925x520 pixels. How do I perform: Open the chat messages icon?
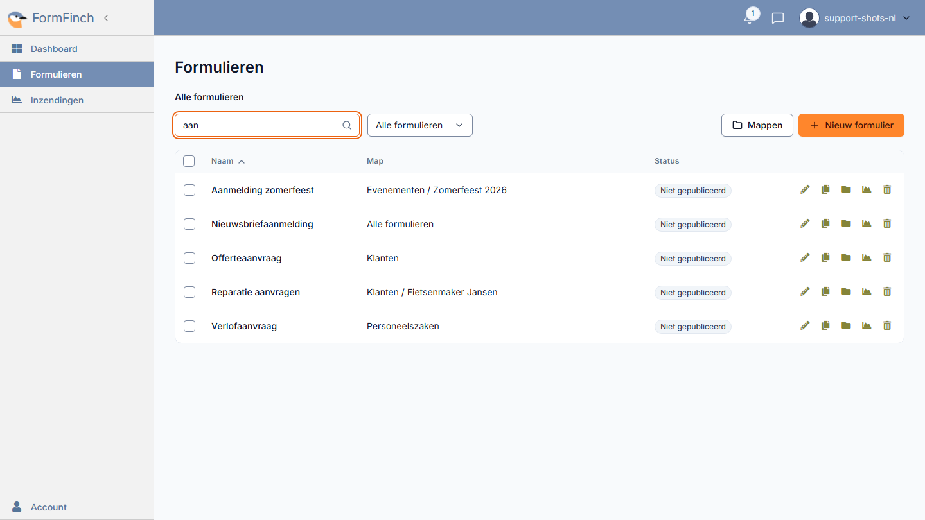point(778,18)
